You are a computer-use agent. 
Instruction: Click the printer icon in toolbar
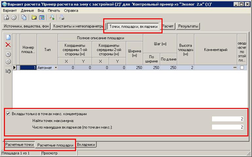point(62,17)
